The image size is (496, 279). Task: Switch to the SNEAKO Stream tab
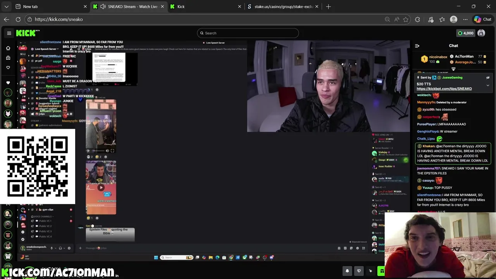click(x=129, y=7)
